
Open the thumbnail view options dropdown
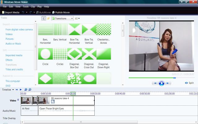click(x=77, y=19)
